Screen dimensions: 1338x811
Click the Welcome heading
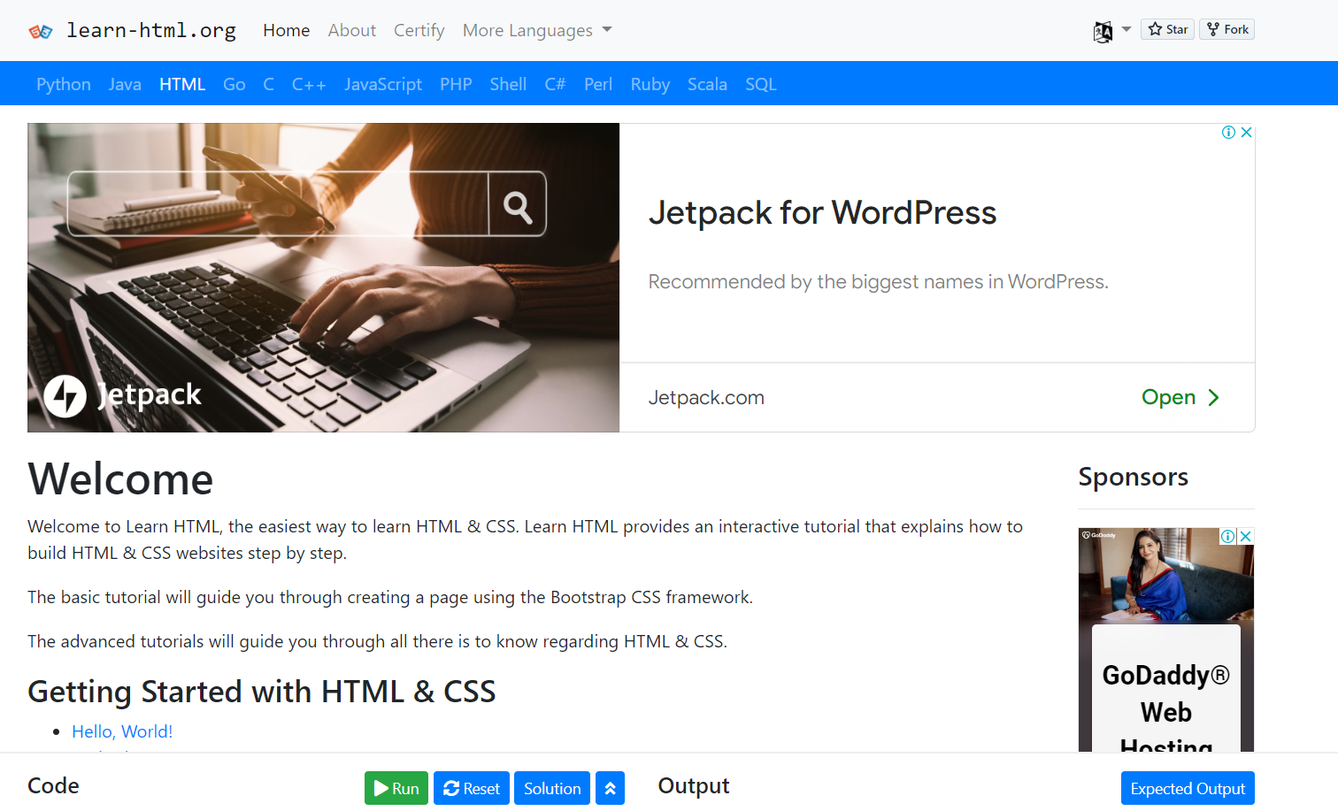point(120,479)
